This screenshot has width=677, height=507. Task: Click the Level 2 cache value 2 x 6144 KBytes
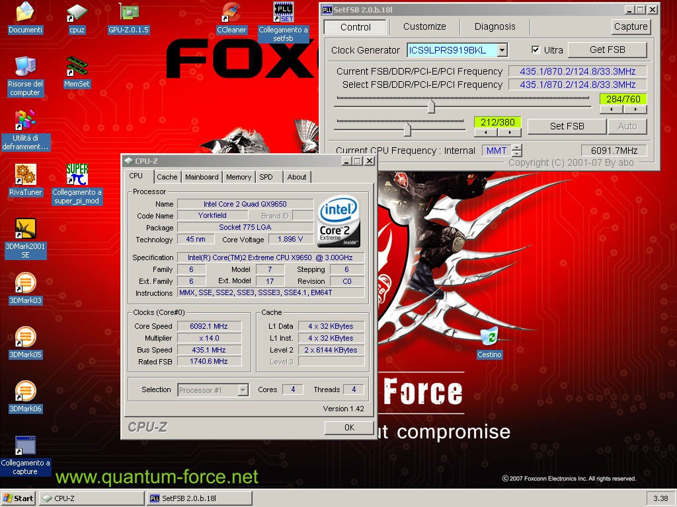tap(331, 350)
